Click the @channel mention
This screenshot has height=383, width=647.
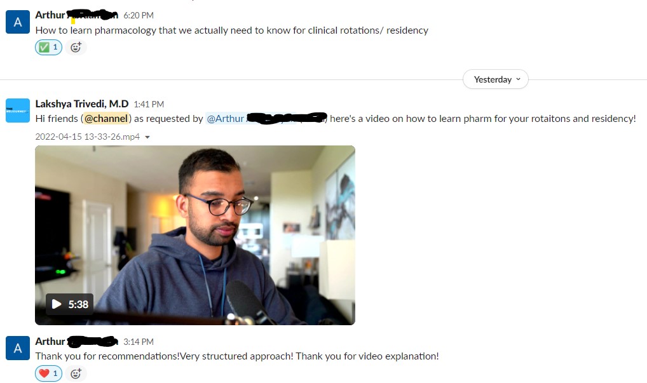pyautogui.click(x=106, y=118)
